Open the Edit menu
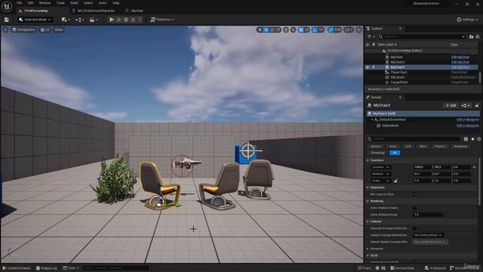The image size is (483, 272). pyautogui.click(x=30, y=3)
